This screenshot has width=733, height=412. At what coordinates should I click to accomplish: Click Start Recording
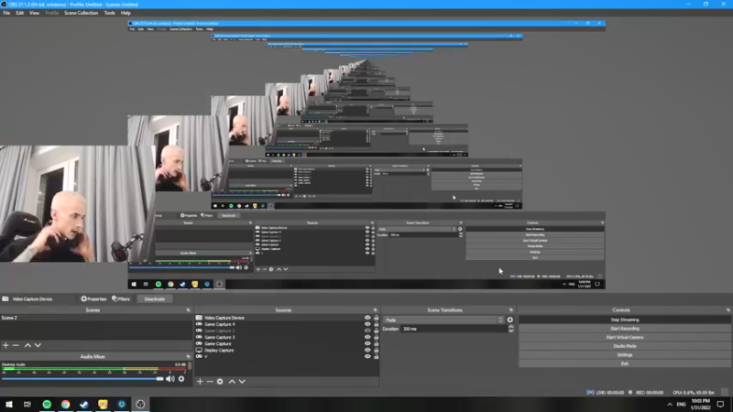pyautogui.click(x=625, y=329)
